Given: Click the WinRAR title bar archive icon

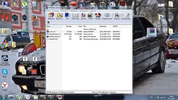Looking at the screenshot, I should tap(47, 7).
